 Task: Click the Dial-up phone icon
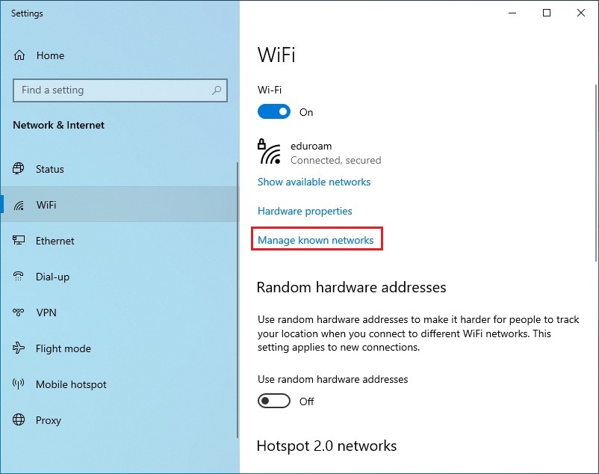pyautogui.click(x=19, y=276)
